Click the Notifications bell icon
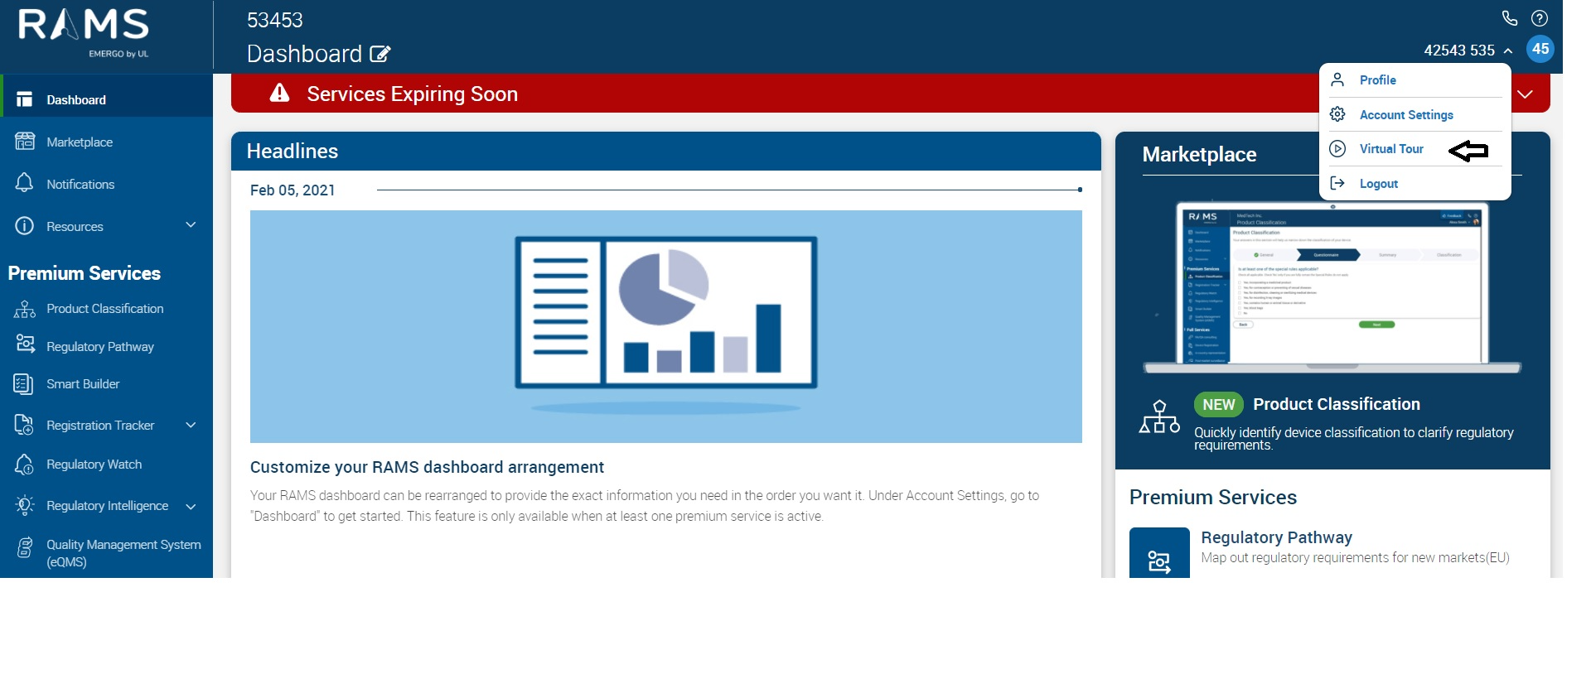1591x698 pixels. click(x=25, y=183)
